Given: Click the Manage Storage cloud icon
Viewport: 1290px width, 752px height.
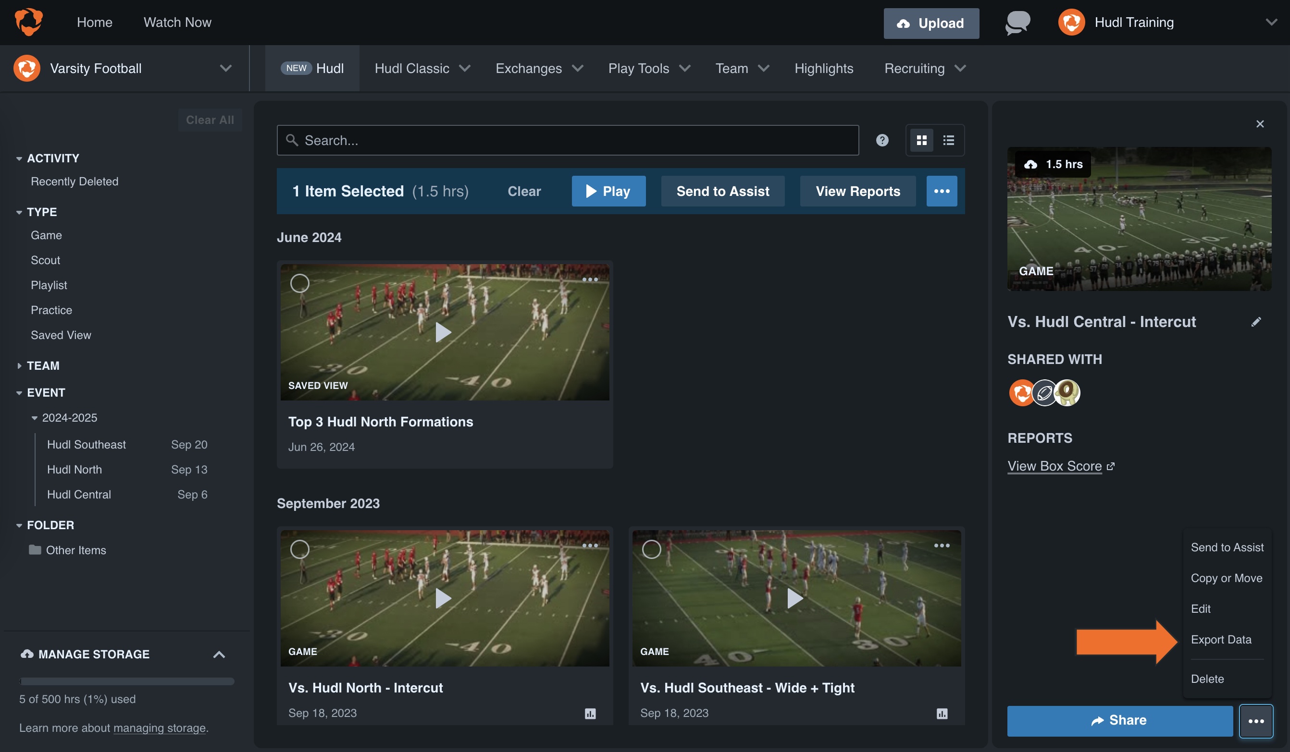Looking at the screenshot, I should (x=26, y=655).
